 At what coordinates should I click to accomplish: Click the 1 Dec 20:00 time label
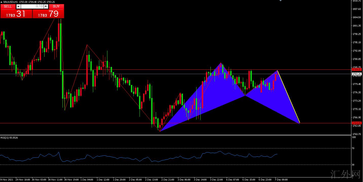click(120, 180)
